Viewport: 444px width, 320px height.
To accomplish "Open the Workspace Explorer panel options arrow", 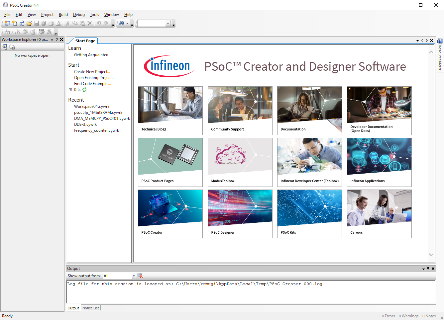I will 52,40.
